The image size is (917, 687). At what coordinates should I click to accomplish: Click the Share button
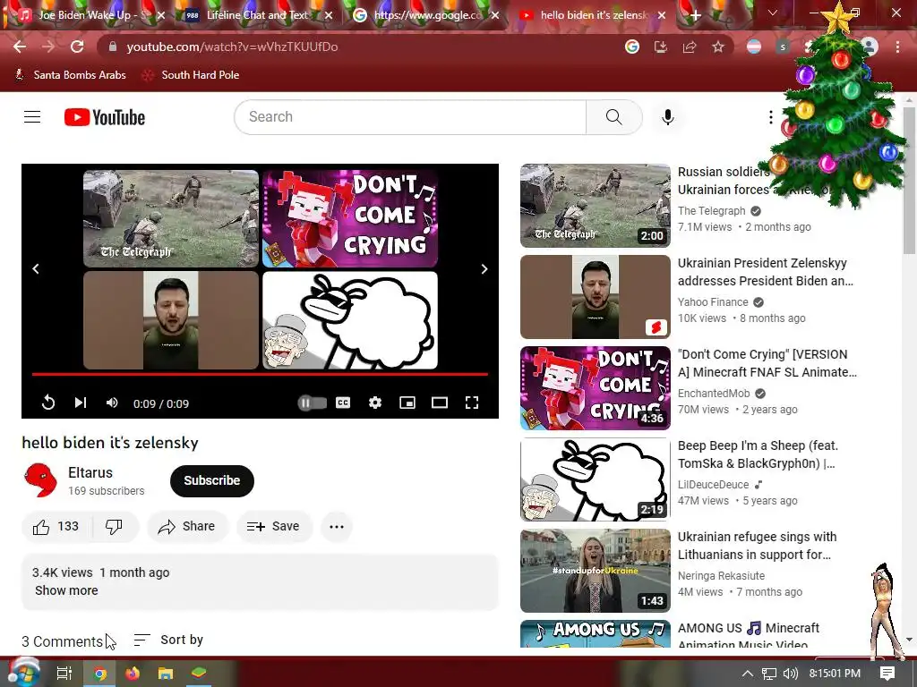pos(187,526)
